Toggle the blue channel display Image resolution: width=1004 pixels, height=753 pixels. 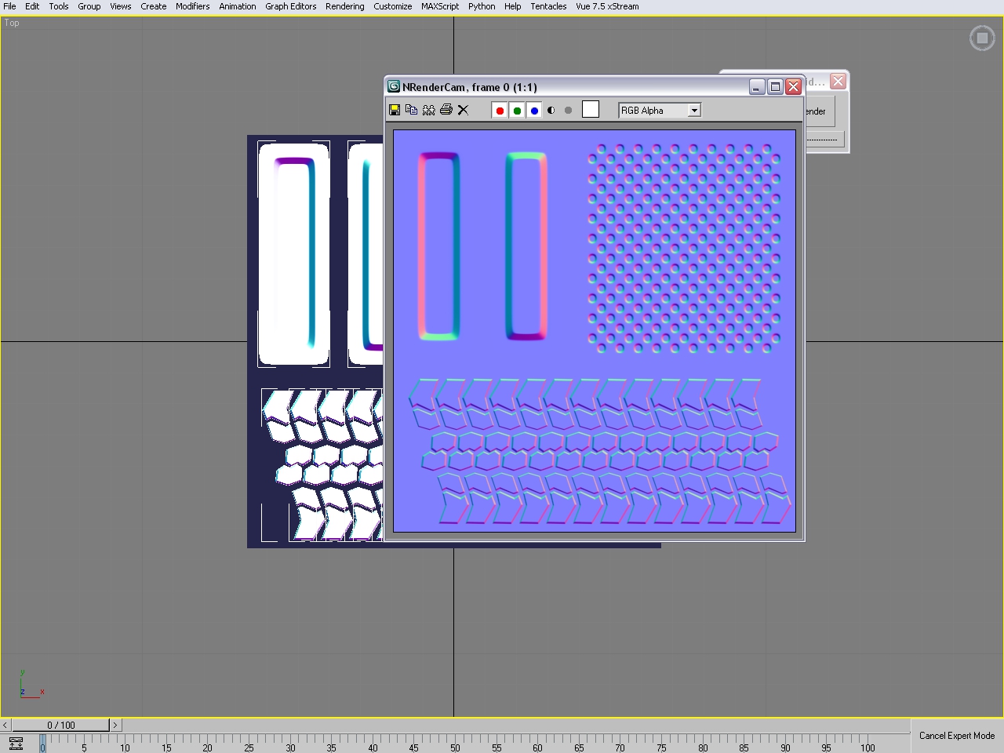tap(534, 111)
